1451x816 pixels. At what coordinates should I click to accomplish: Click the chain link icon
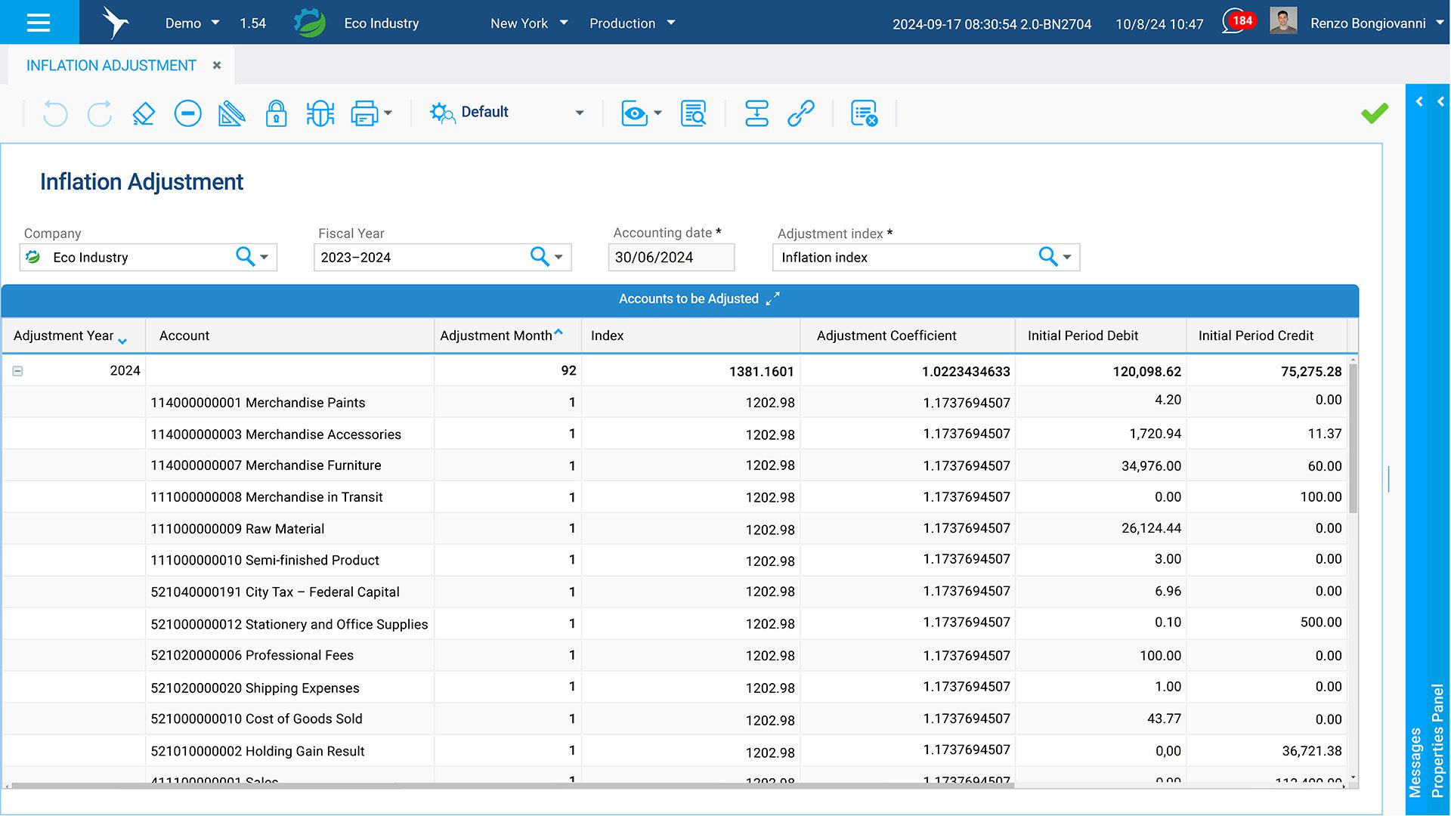tap(800, 113)
